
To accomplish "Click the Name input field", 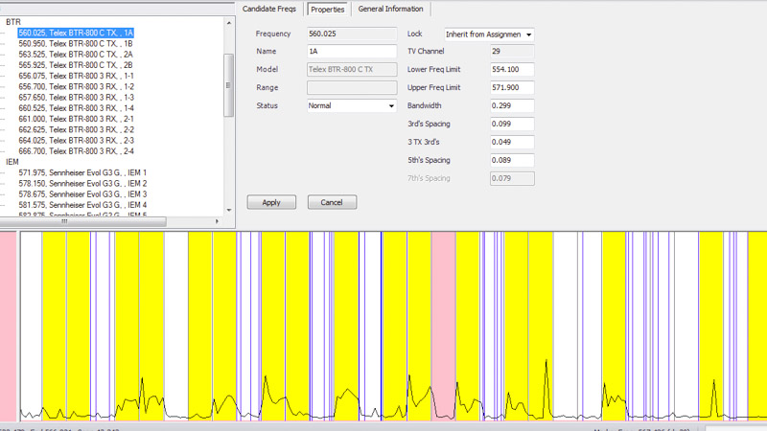I will click(351, 52).
